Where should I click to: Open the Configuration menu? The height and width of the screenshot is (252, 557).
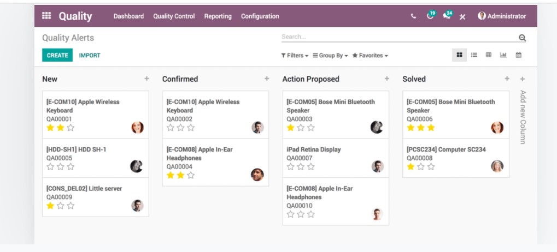pyautogui.click(x=260, y=16)
